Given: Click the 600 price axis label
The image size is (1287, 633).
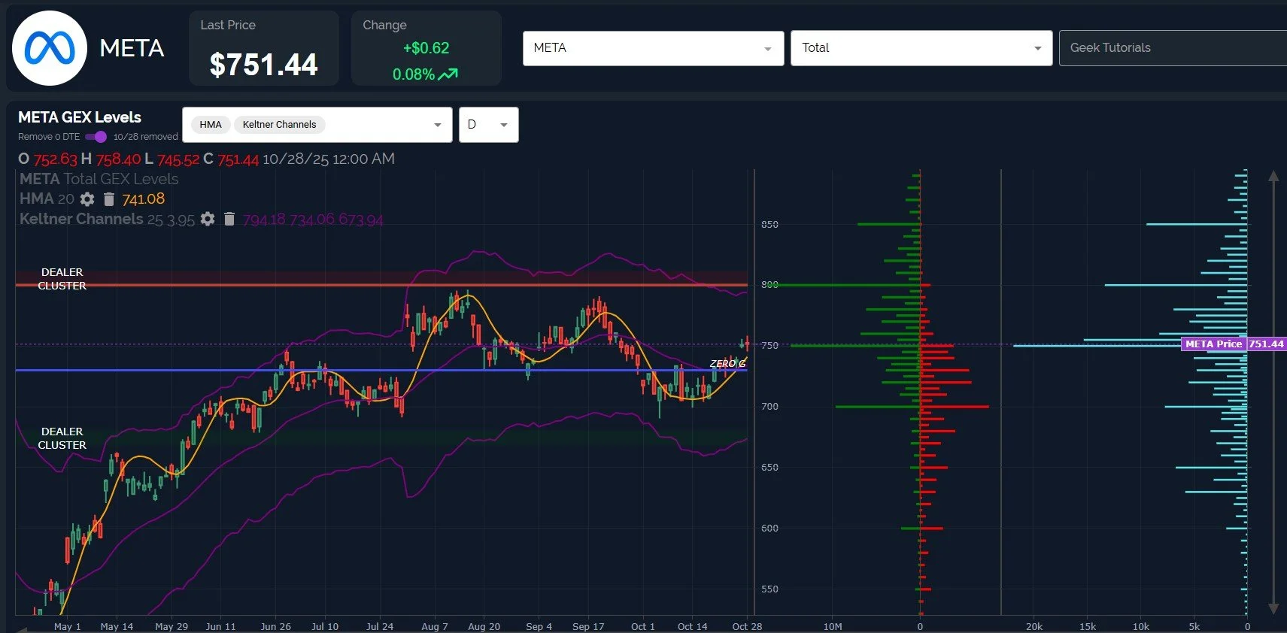Looking at the screenshot, I should coord(769,528).
